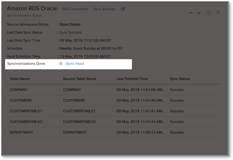Click the Amazon RDS Oracle title

click(32, 9)
